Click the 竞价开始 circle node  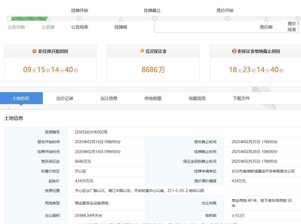[227, 18]
